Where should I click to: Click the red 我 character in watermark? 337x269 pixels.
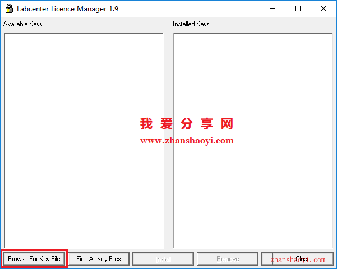[146, 124]
